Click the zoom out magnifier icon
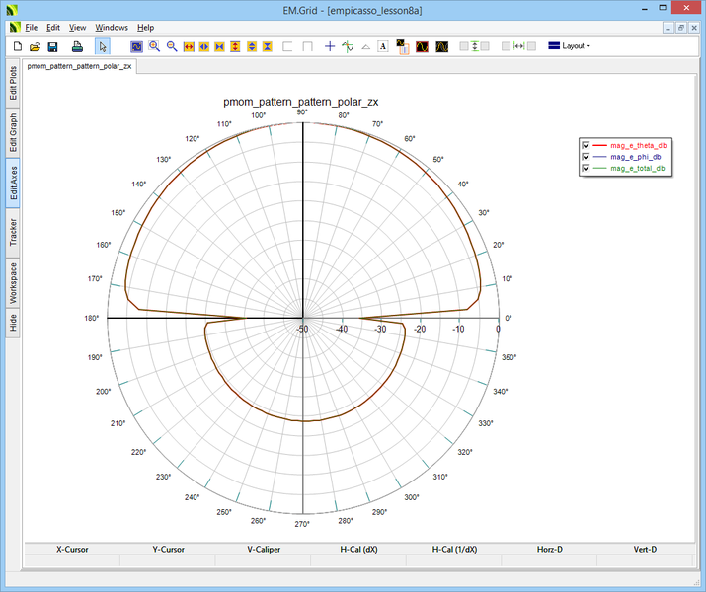706x592 pixels. pos(172,46)
